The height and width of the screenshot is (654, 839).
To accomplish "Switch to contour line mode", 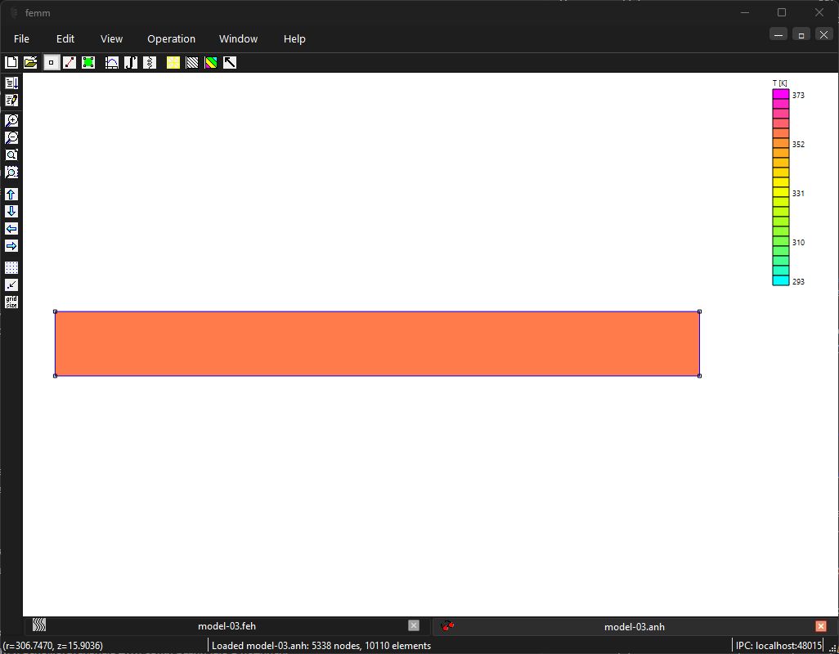I will [70, 63].
